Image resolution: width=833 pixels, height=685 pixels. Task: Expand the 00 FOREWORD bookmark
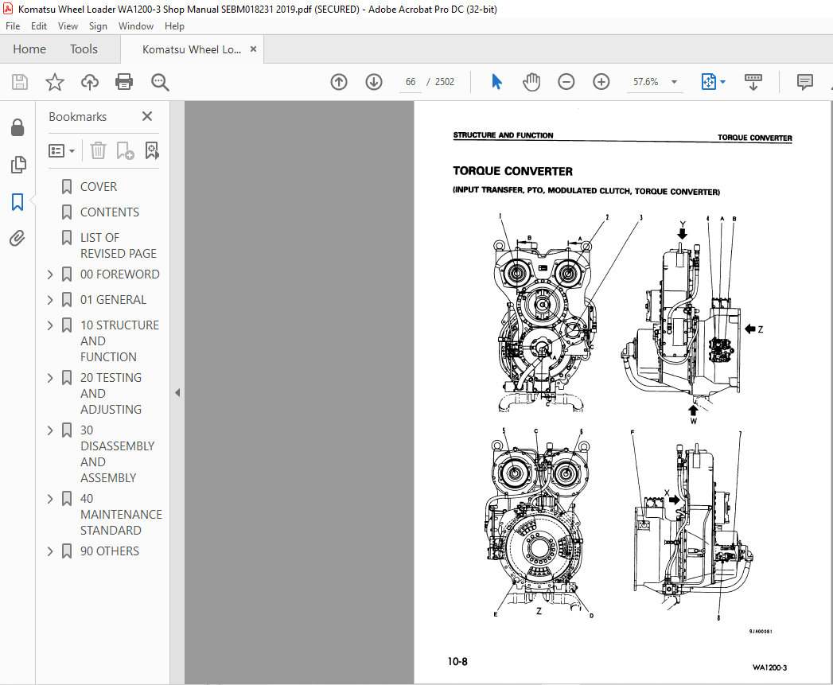(x=50, y=274)
